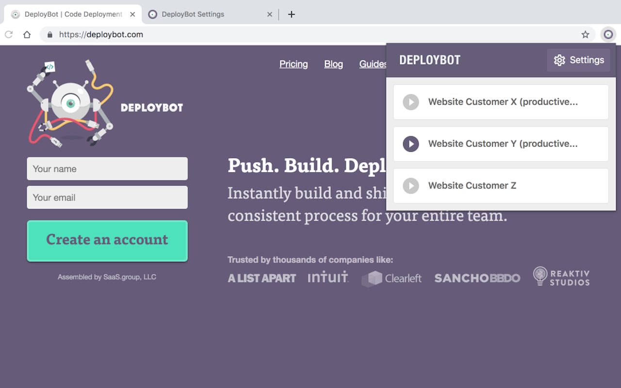Open a new browser tab

tap(291, 15)
